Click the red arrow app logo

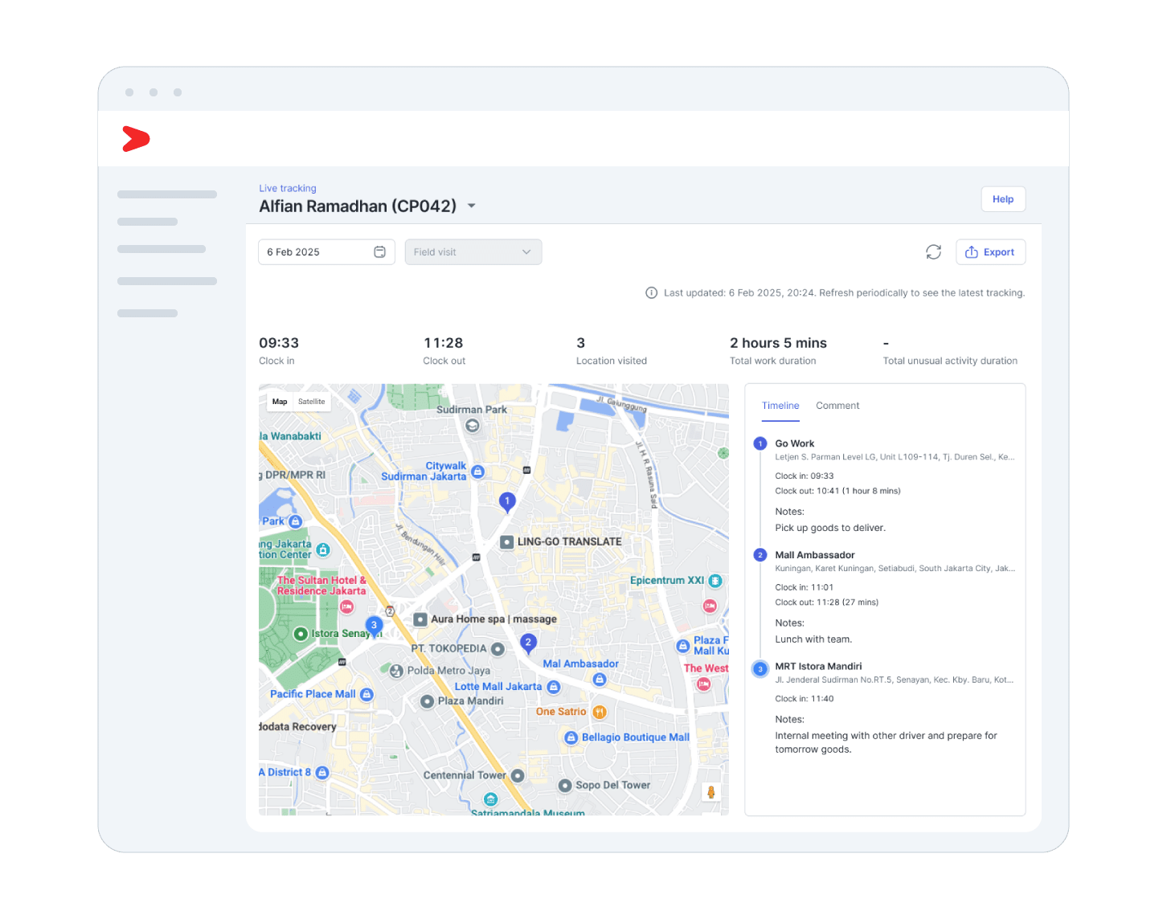coord(136,139)
